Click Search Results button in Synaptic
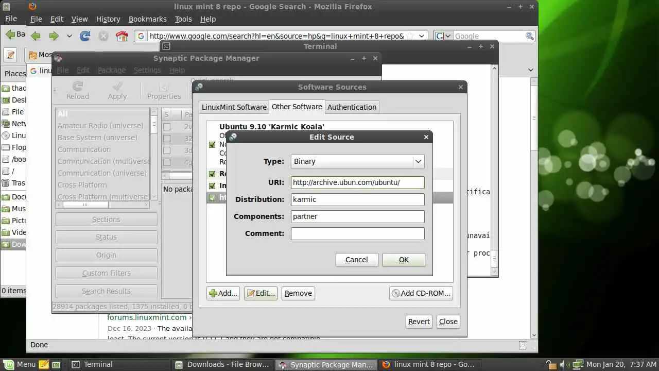Screen dimensions: 659x371 pos(106,291)
